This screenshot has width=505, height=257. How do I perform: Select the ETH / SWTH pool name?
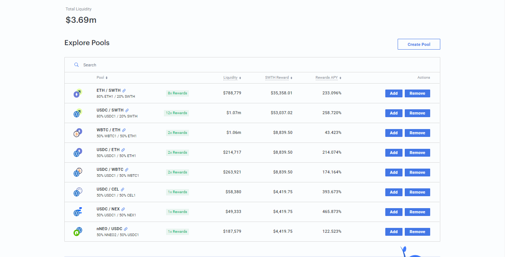[x=108, y=91]
